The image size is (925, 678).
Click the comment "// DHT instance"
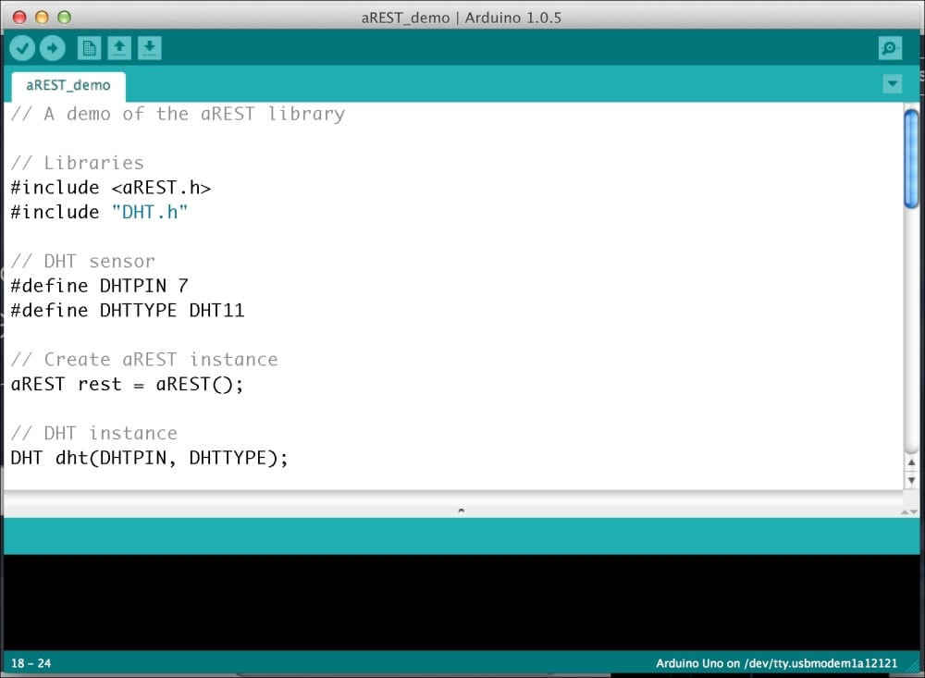[x=93, y=433]
